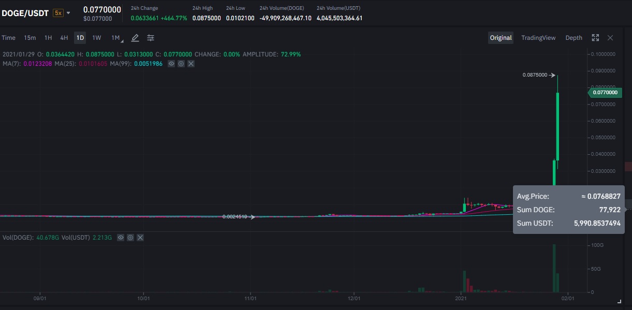Open MA indicator settings target icon

tap(181, 63)
